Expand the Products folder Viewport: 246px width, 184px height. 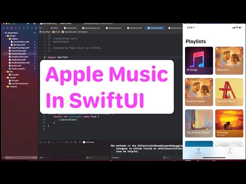6,86
